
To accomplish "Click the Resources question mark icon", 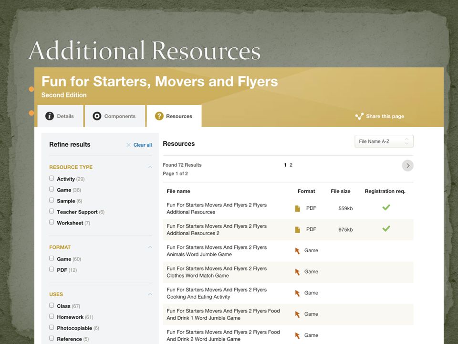I will (x=159, y=116).
